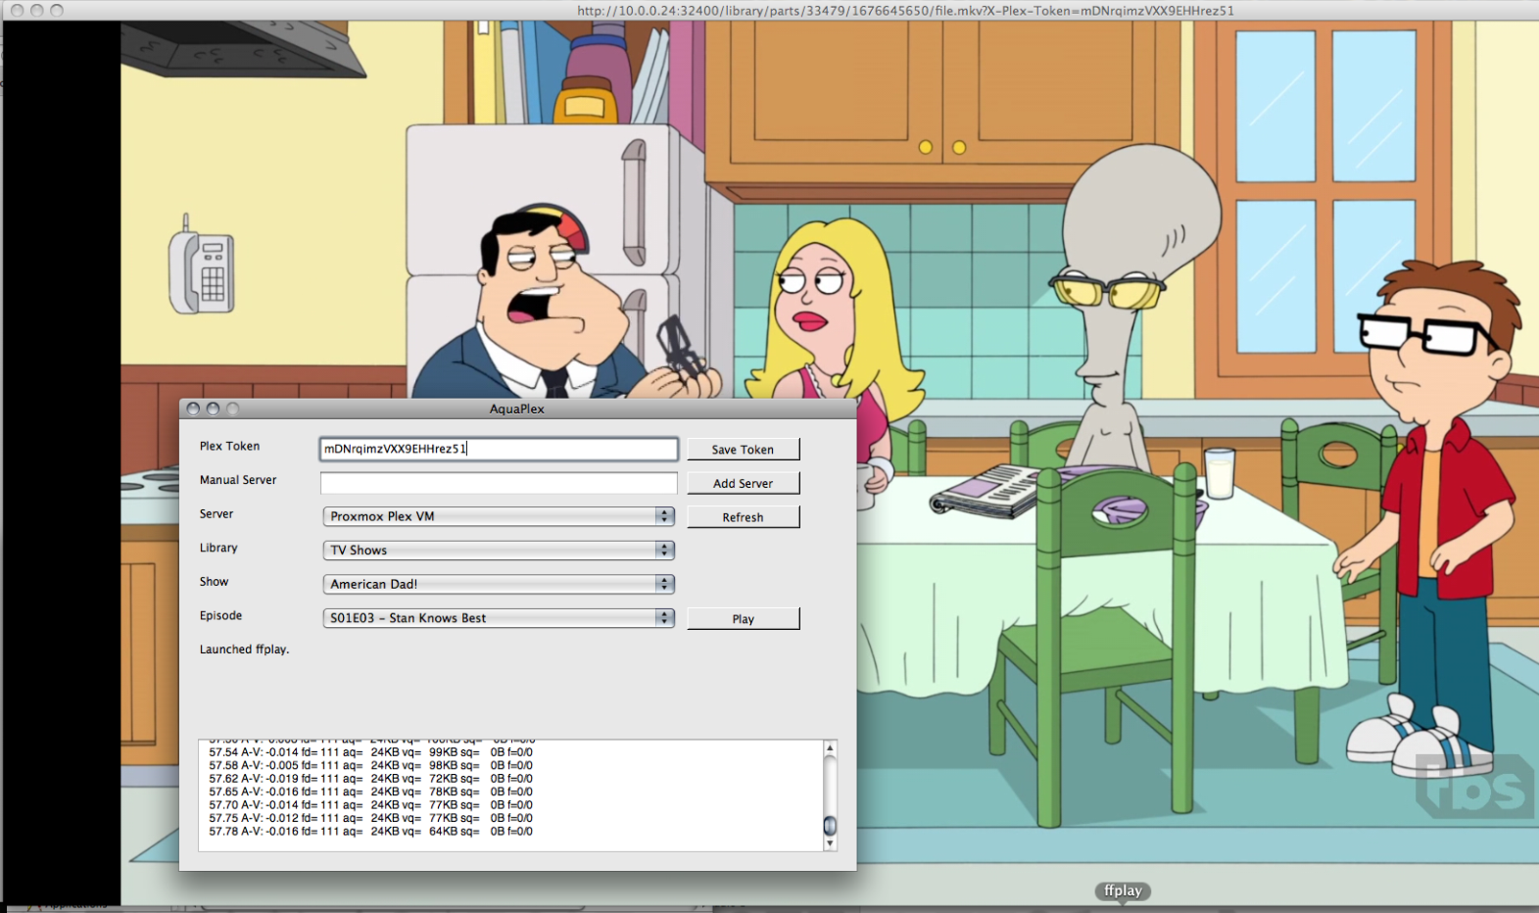Screen dimensions: 1539x913
Task: Play the selected episode
Action: (743, 619)
